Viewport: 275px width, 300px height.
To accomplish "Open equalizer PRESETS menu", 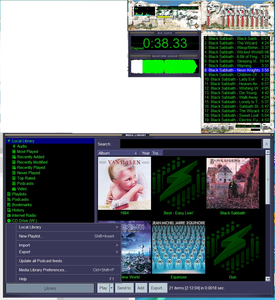I will [x=264, y=6].
